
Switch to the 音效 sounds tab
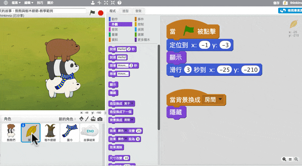point(138,11)
